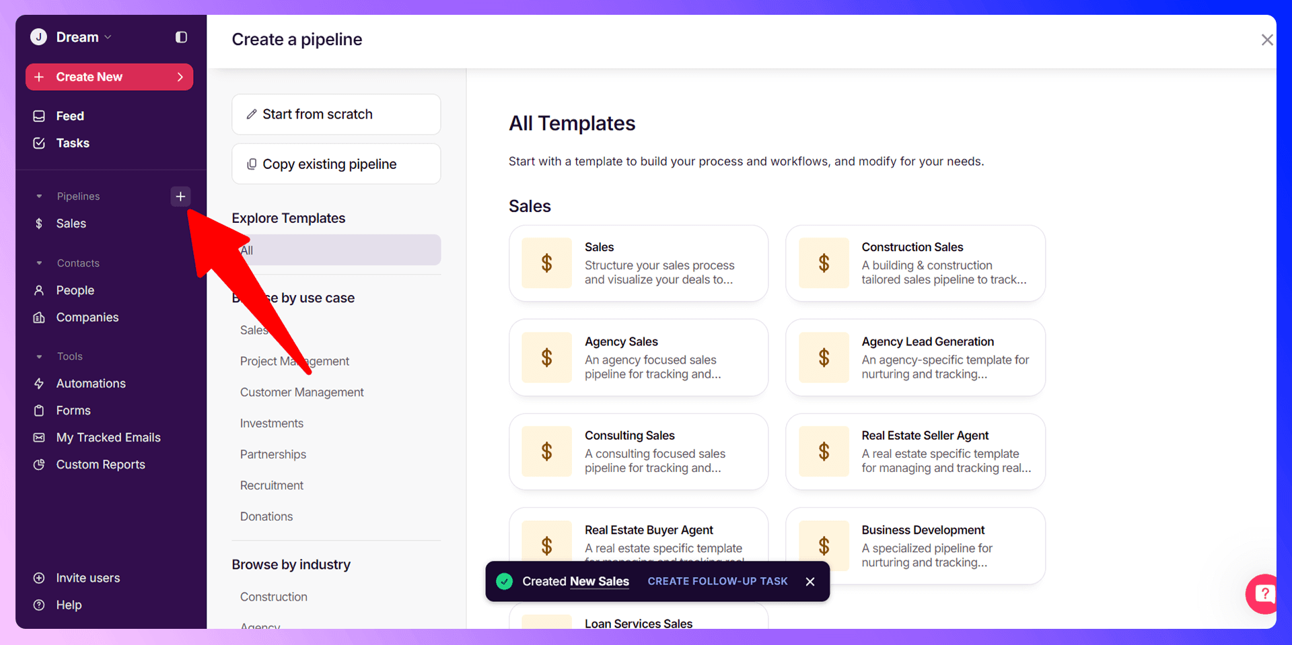
Task: Click CREATE FOLLOW-UP TASK in the toast
Action: (717, 581)
